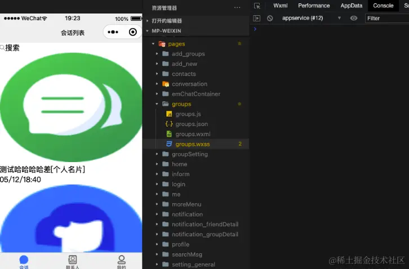Expand the moreMenu folder
This screenshot has width=409, height=269.
(196, 204)
